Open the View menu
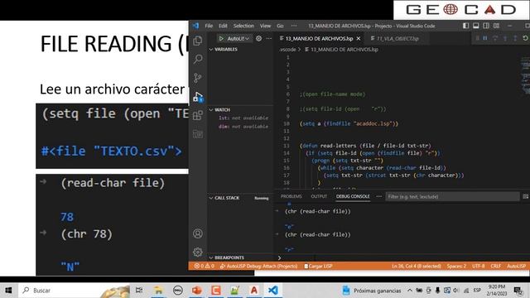The width and height of the screenshot is (530, 298). coord(265,26)
